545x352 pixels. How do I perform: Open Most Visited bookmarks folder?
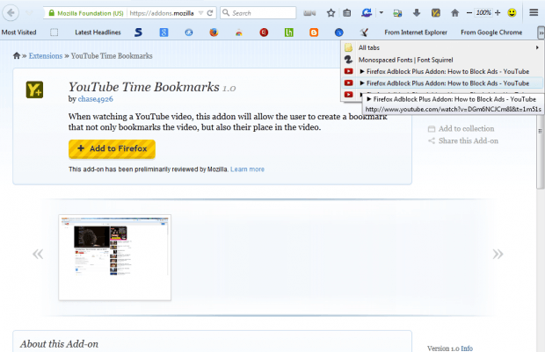click(18, 32)
